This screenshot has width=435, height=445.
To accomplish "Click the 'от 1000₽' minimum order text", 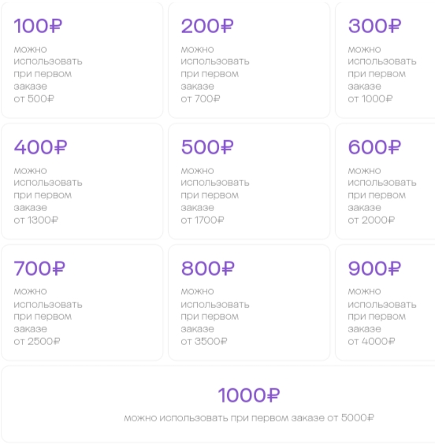I will pos(370,98).
